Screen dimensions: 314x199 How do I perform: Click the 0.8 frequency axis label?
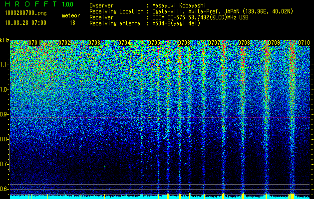(x=3, y=139)
